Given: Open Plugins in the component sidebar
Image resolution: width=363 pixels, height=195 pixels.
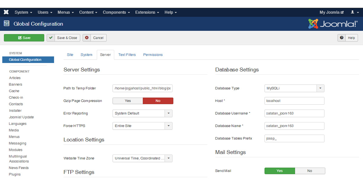Looking at the screenshot, I should click(x=15, y=174).
